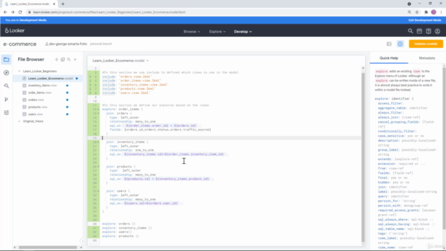The image size is (446, 251).
Task: Click the search files icon in File Browser
Action: pyautogui.click(x=69, y=59)
